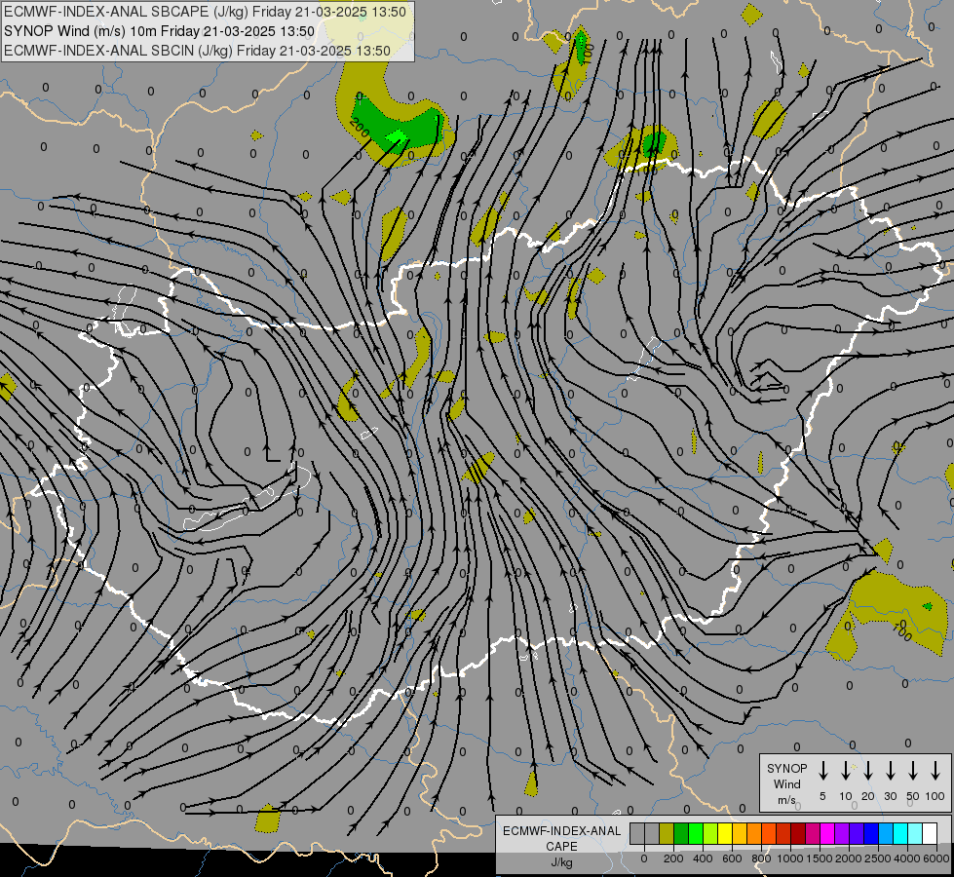Pick the bright magenta CAPE legend swatch
The image size is (954, 877).
(x=827, y=833)
